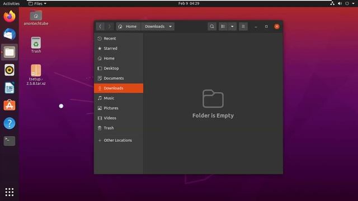The width and height of the screenshot is (358, 201).
Task: Click the Files icon in the dock
Action: 10,52
